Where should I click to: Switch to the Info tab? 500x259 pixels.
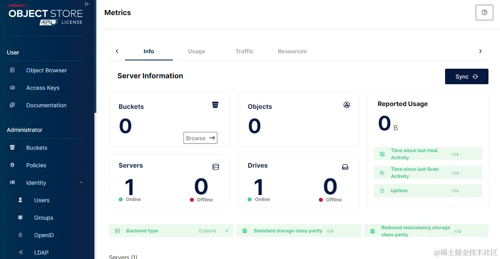coord(149,51)
